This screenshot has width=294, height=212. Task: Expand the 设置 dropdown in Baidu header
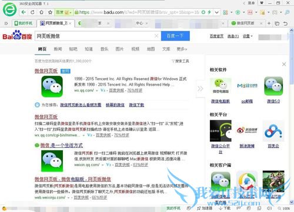[248, 36]
